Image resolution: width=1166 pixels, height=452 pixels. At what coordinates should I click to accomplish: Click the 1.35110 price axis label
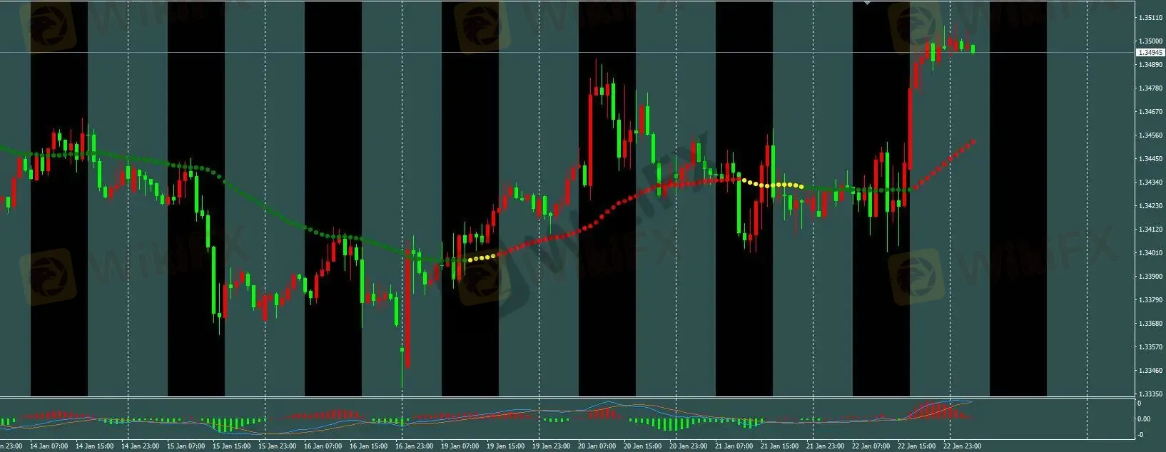1150,18
